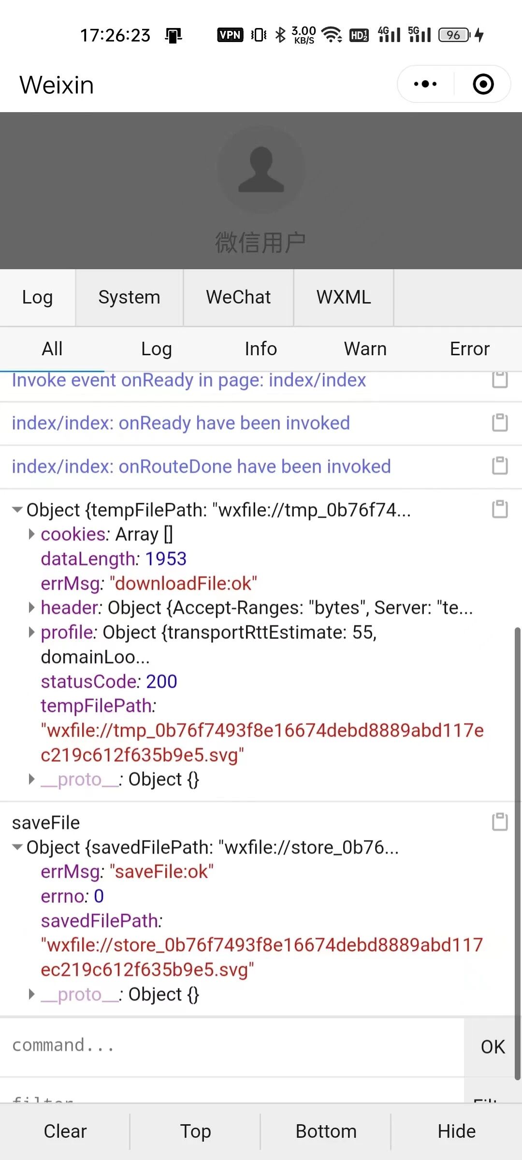Select the dataLength: 1953 line
Viewport: 522px width, 1160px height.
click(114, 559)
